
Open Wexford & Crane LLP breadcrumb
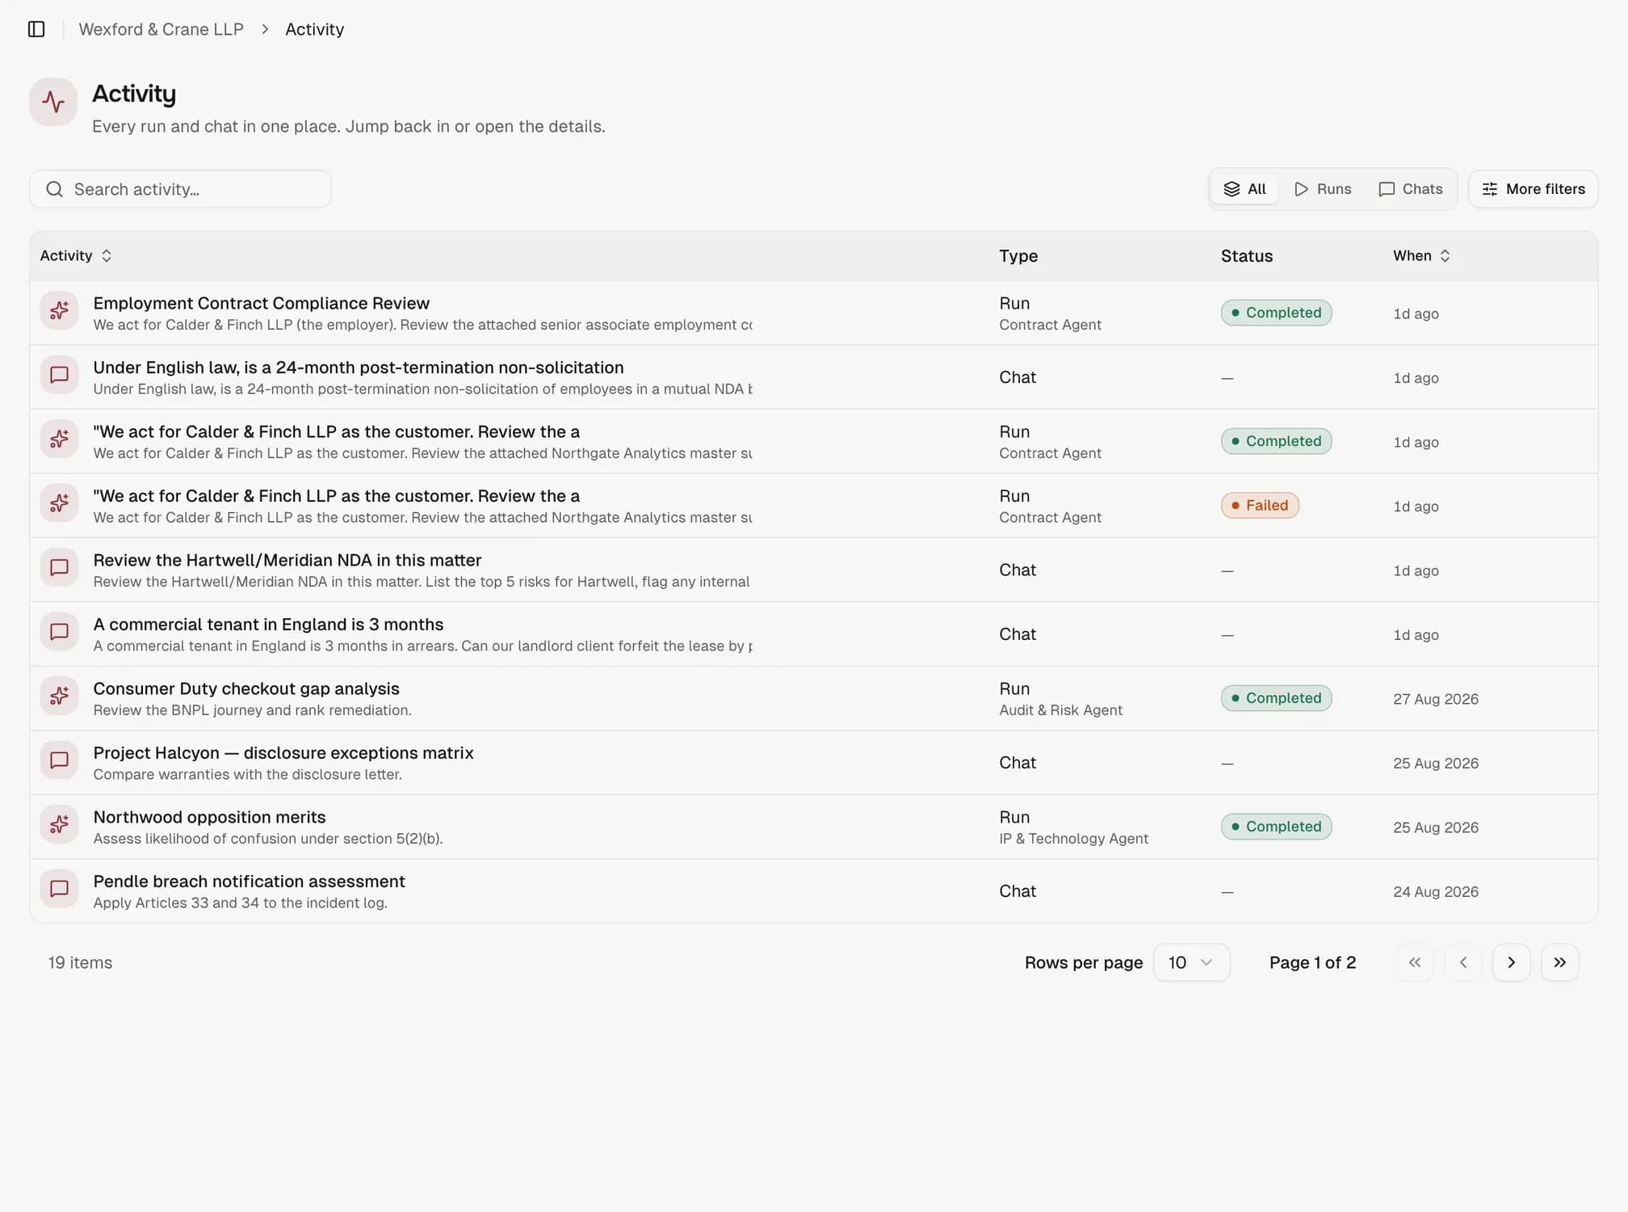click(161, 29)
